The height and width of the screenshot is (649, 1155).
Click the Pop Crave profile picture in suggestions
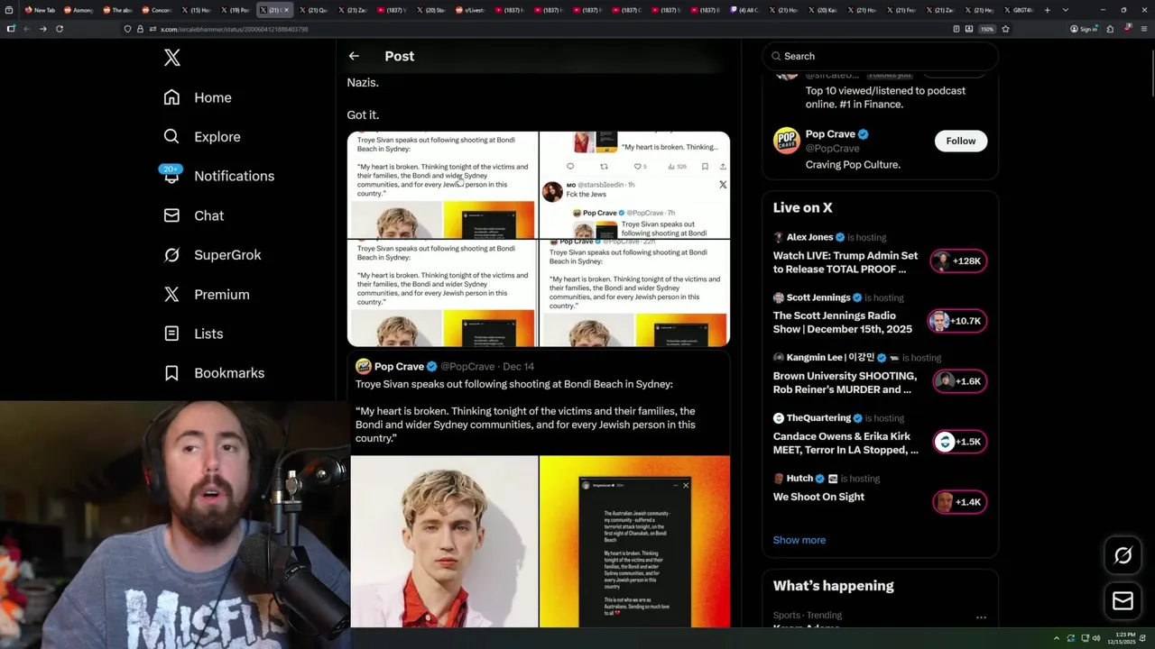click(787, 141)
